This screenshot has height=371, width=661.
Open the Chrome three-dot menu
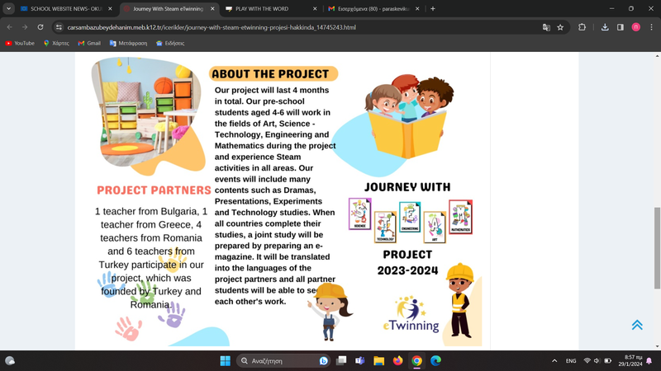(x=651, y=27)
